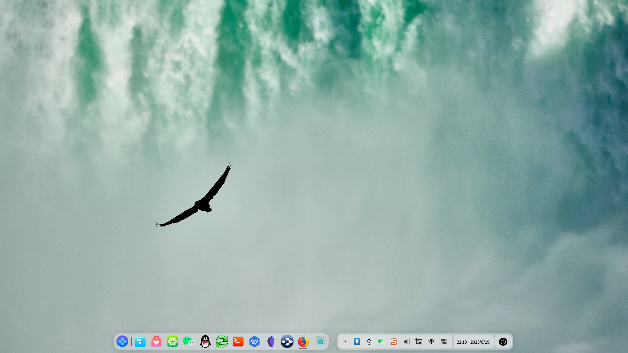Screen dimensions: 628x353
Task: Open WPS Office from dock
Action: coord(254,342)
